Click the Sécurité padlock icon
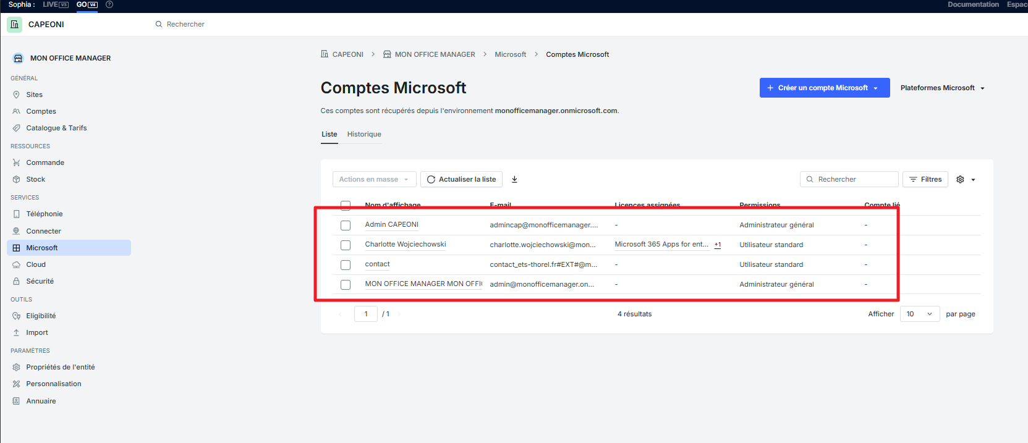 [17, 281]
